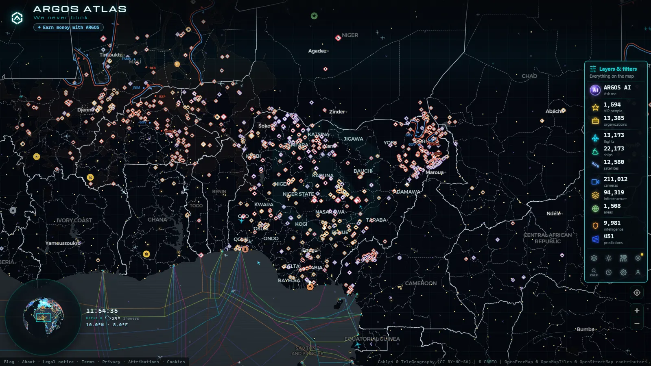
Task: Open the Attributions footer link
Action: [x=144, y=362]
